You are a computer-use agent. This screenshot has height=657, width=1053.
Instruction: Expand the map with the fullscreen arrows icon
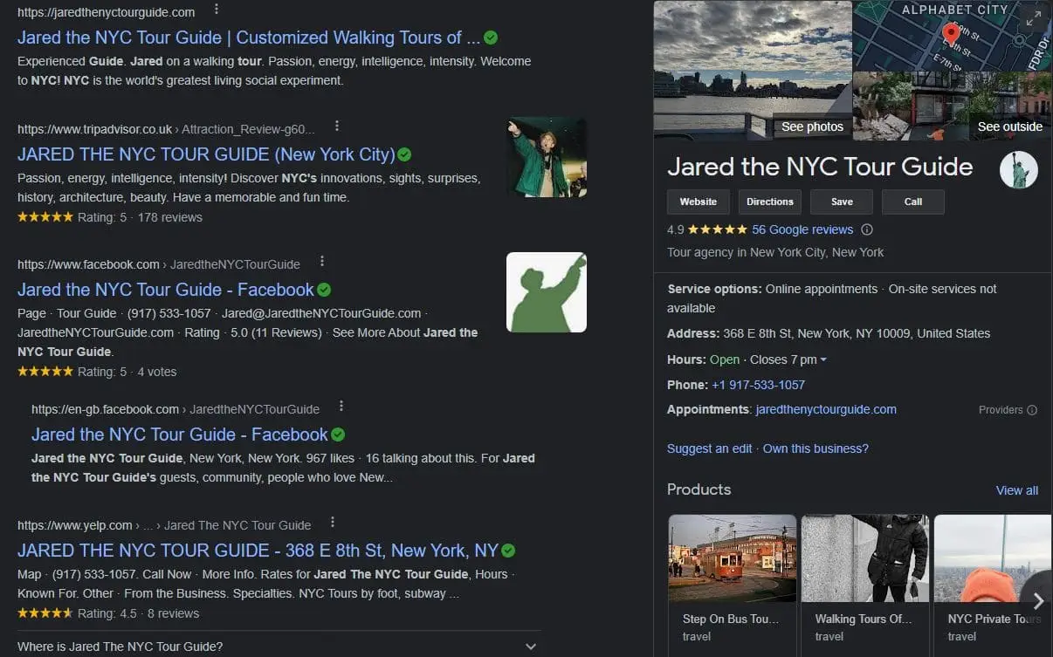pos(1034,17)
